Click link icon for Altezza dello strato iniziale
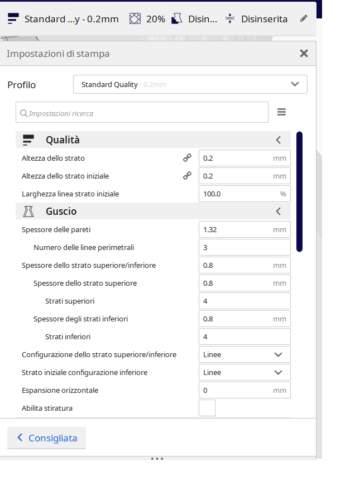Image resolution: width=355 pixels, height=500 pixels. click(x=187, y=176)
